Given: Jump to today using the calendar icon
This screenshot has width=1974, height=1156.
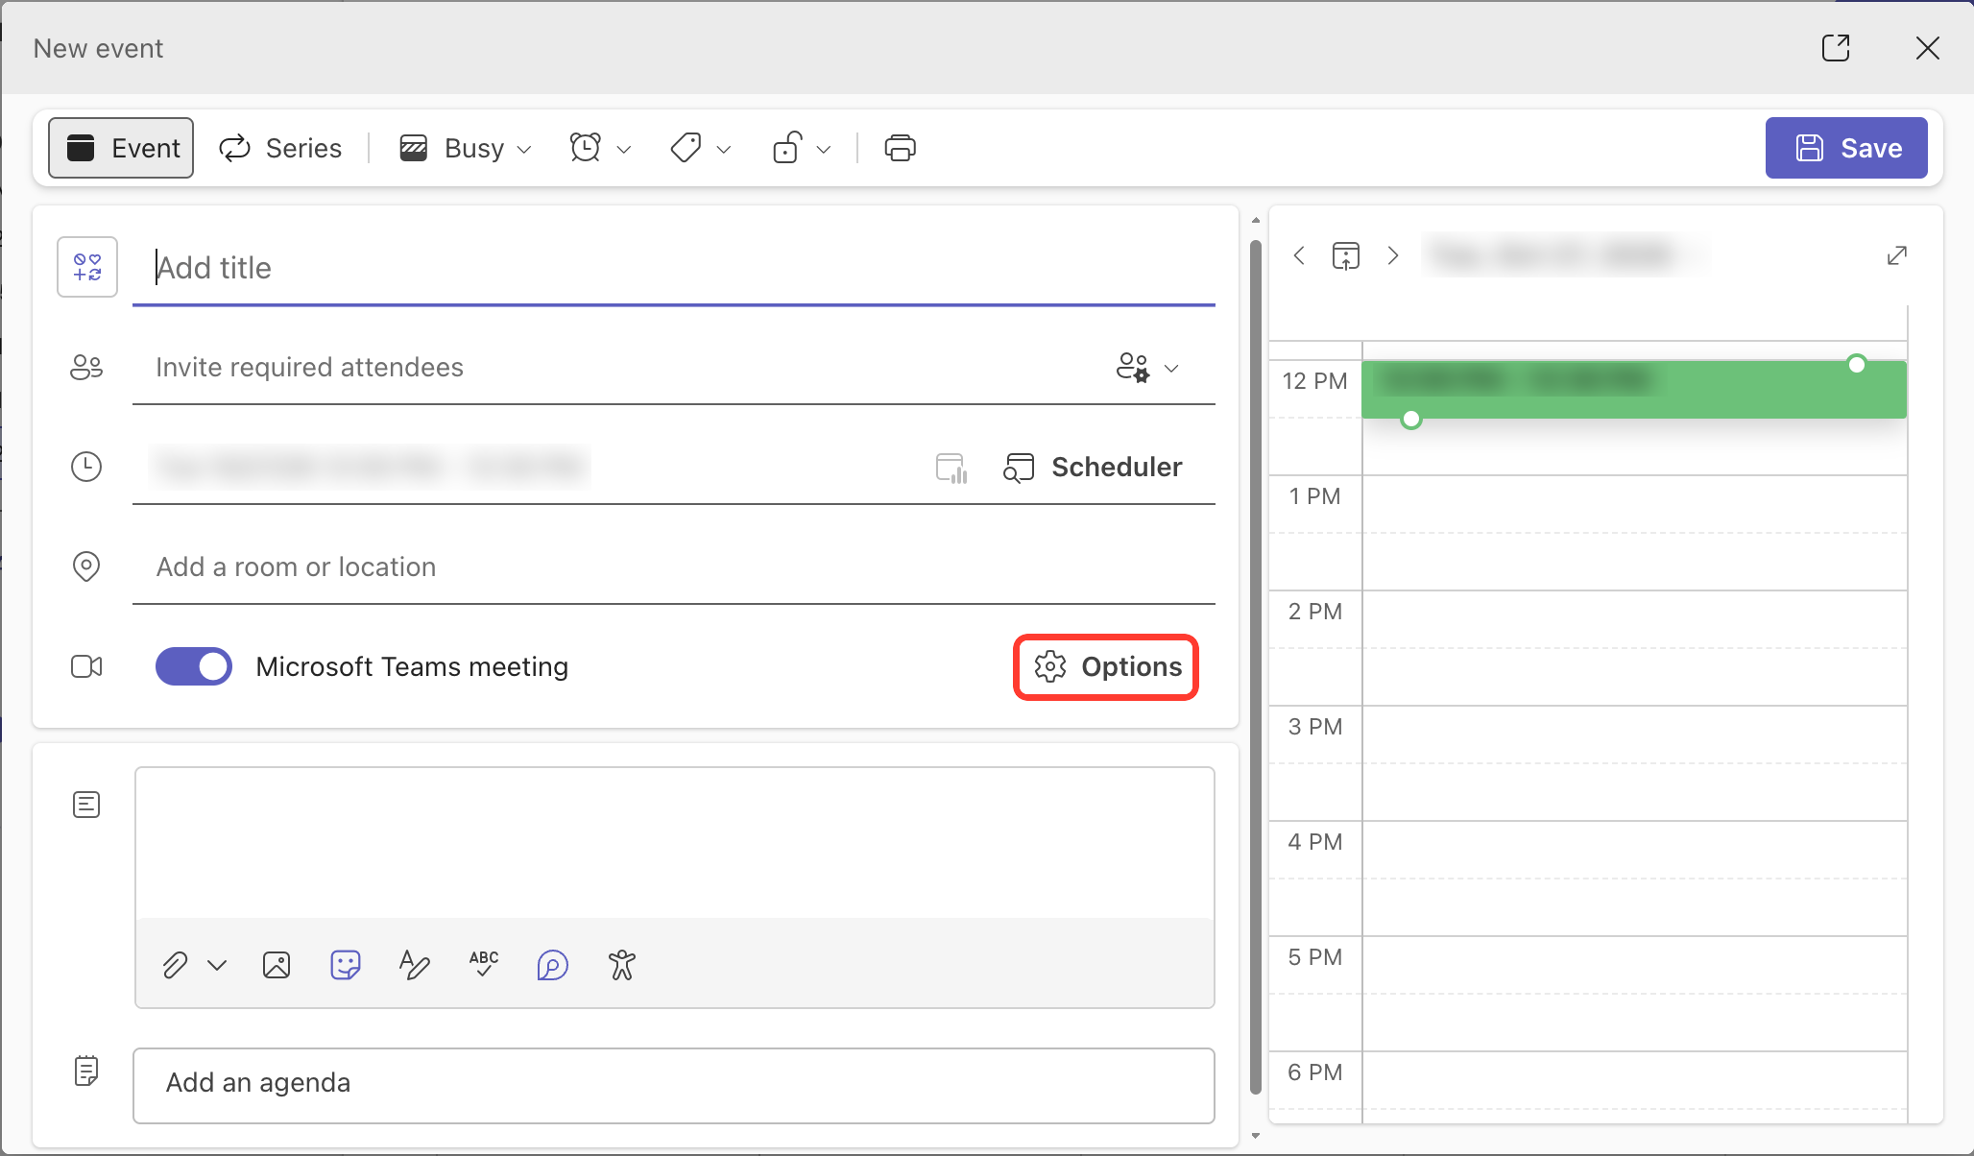Looking at the screenshot, I should (1346, 255).
